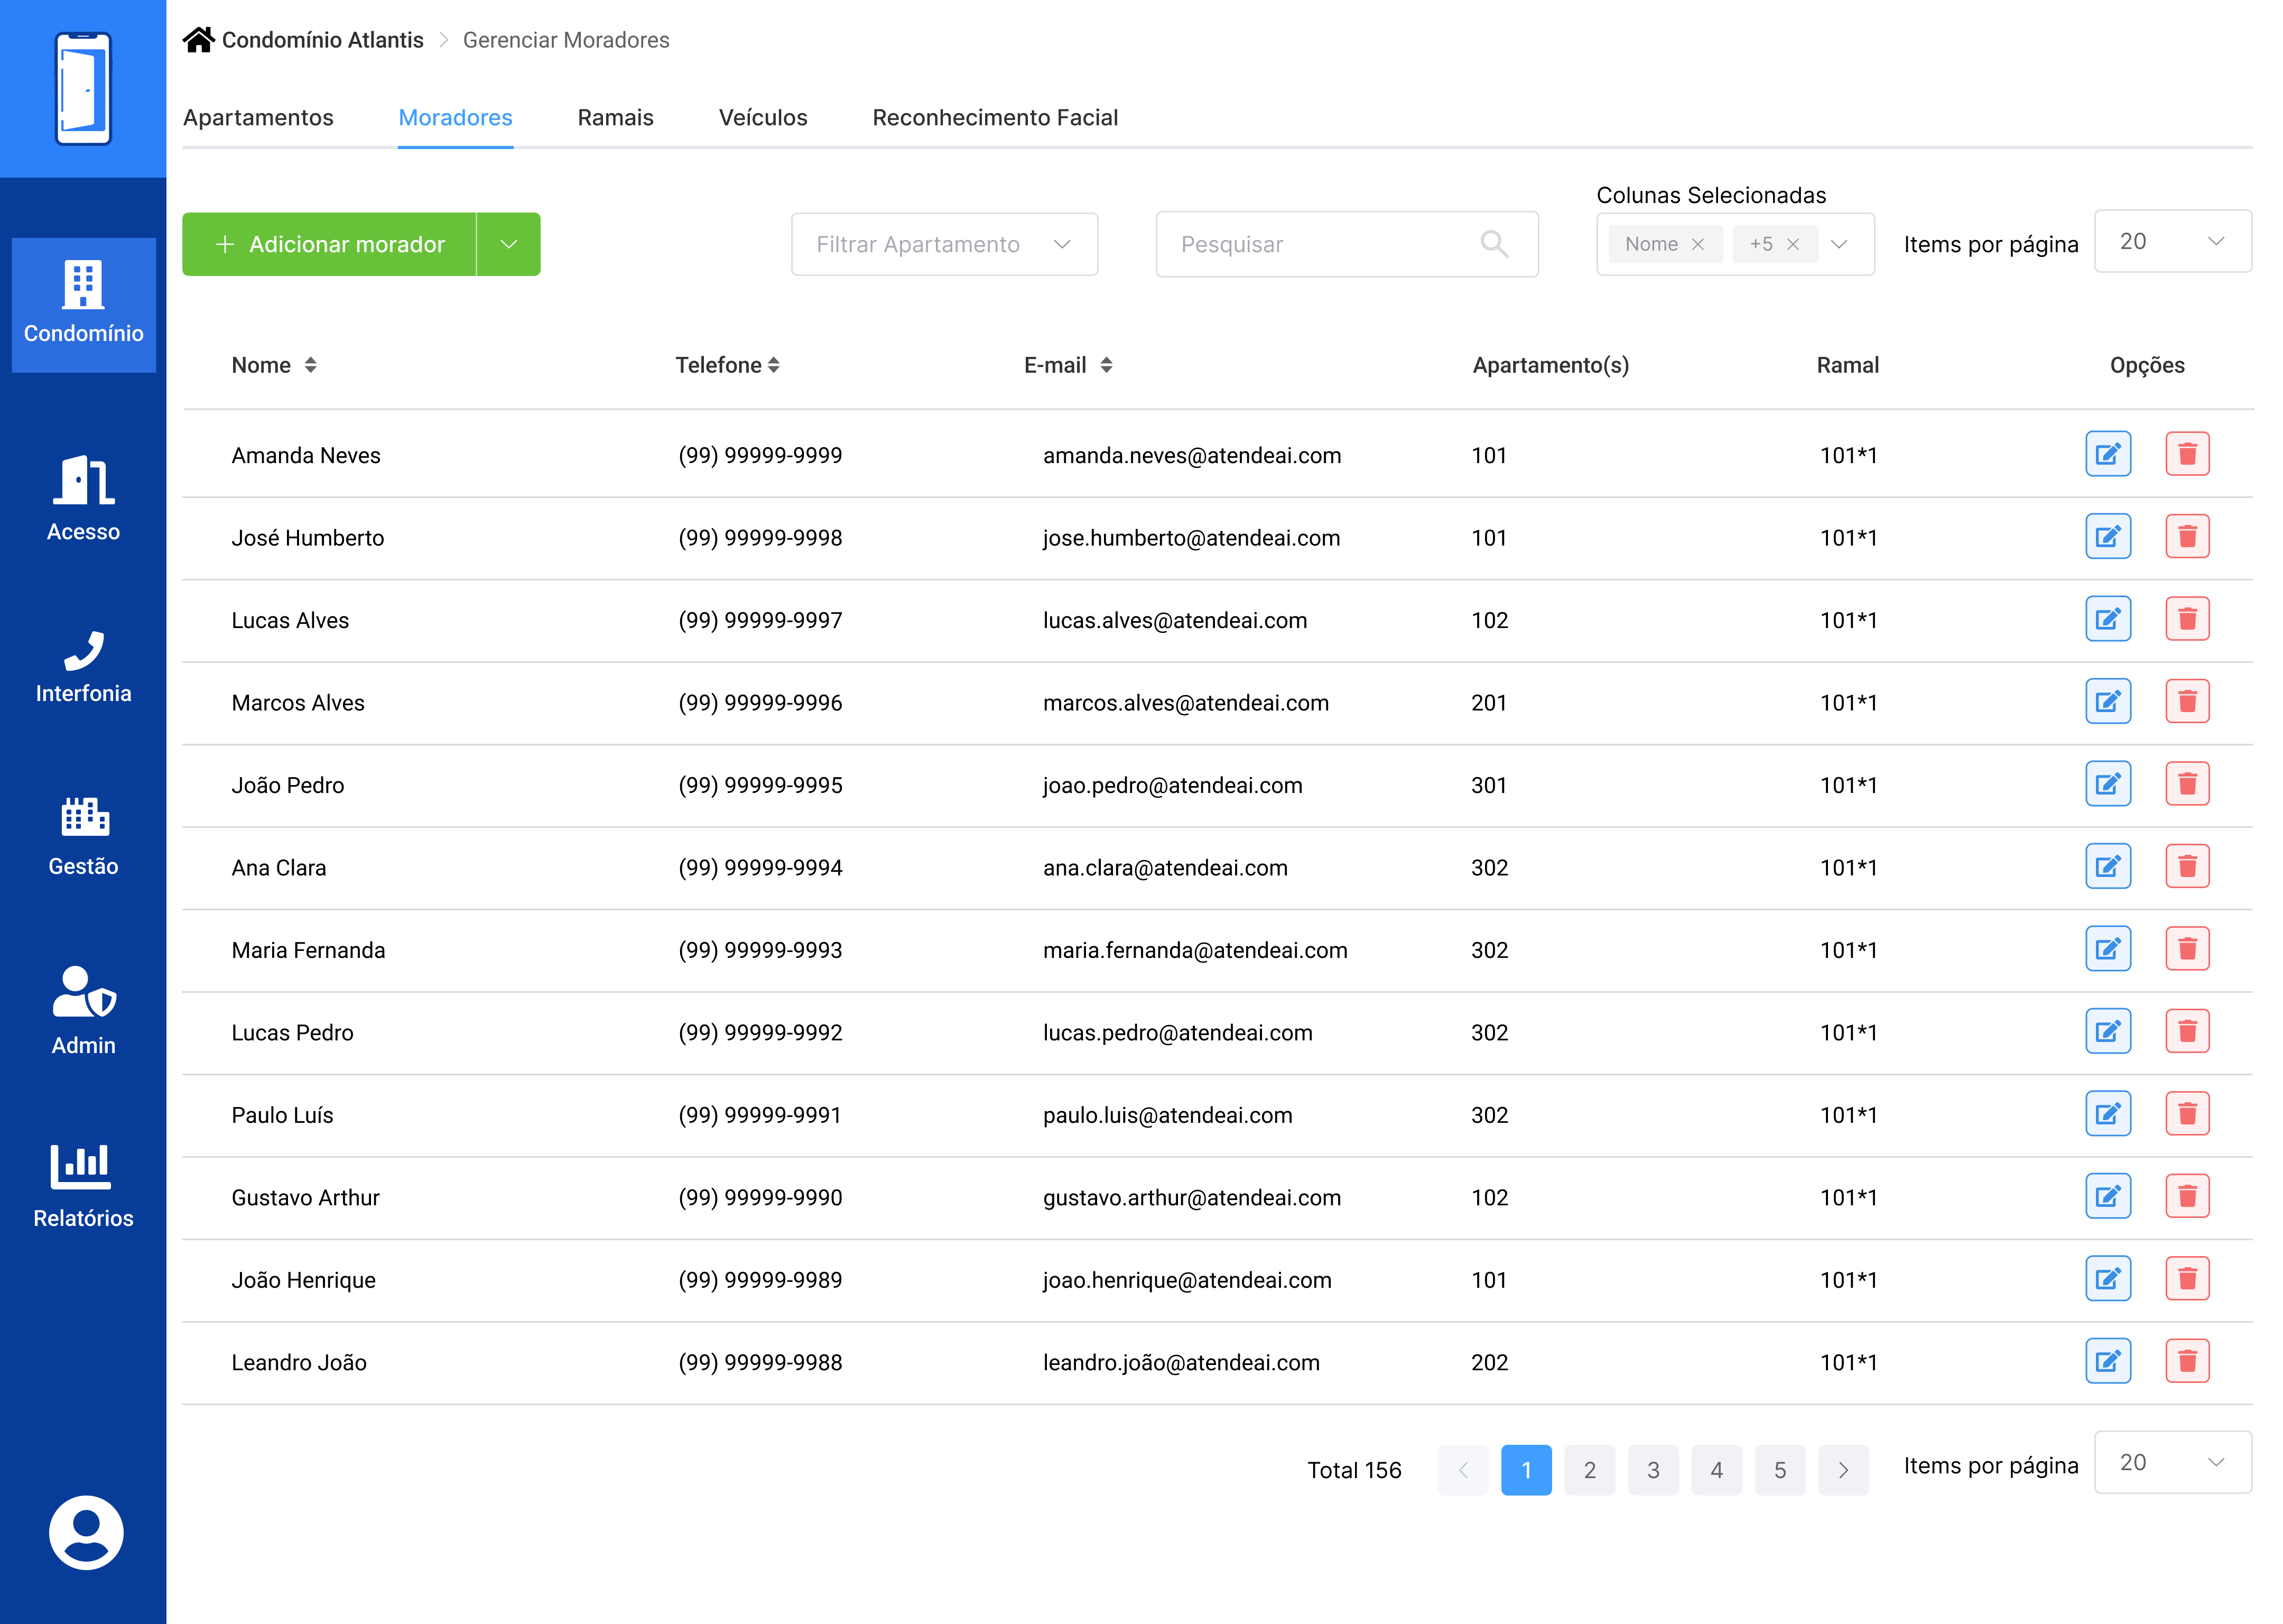Click the home icon in the breadcrumb
This screenshot has height=1624, width=2283.
[198, 40]
